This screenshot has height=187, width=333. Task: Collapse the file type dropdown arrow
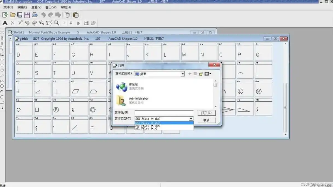[x=191, y=119]
